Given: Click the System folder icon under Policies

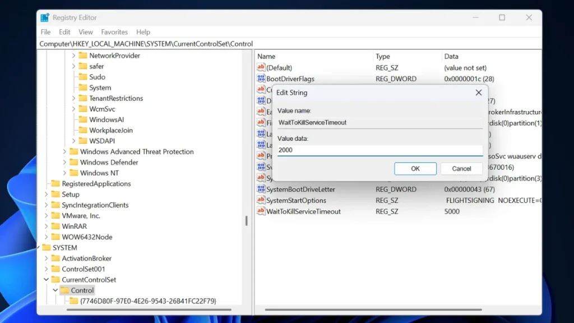Looking at the screenshot, I should pyautogui.click(x=83, y=87).
